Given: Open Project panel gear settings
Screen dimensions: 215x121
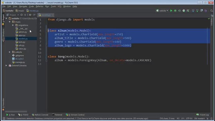Looking at the screenshot, I should tap(30, 15).
